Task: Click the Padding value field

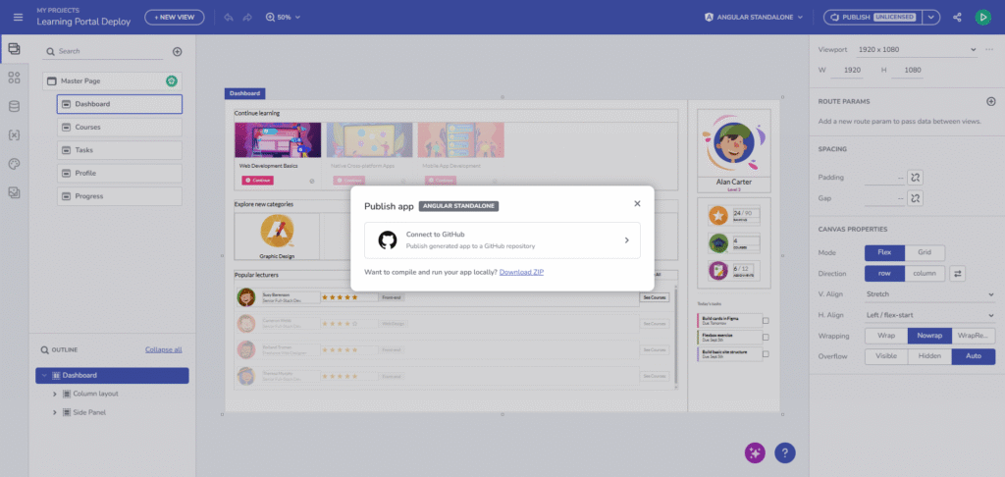Action: tap(884, 177)
